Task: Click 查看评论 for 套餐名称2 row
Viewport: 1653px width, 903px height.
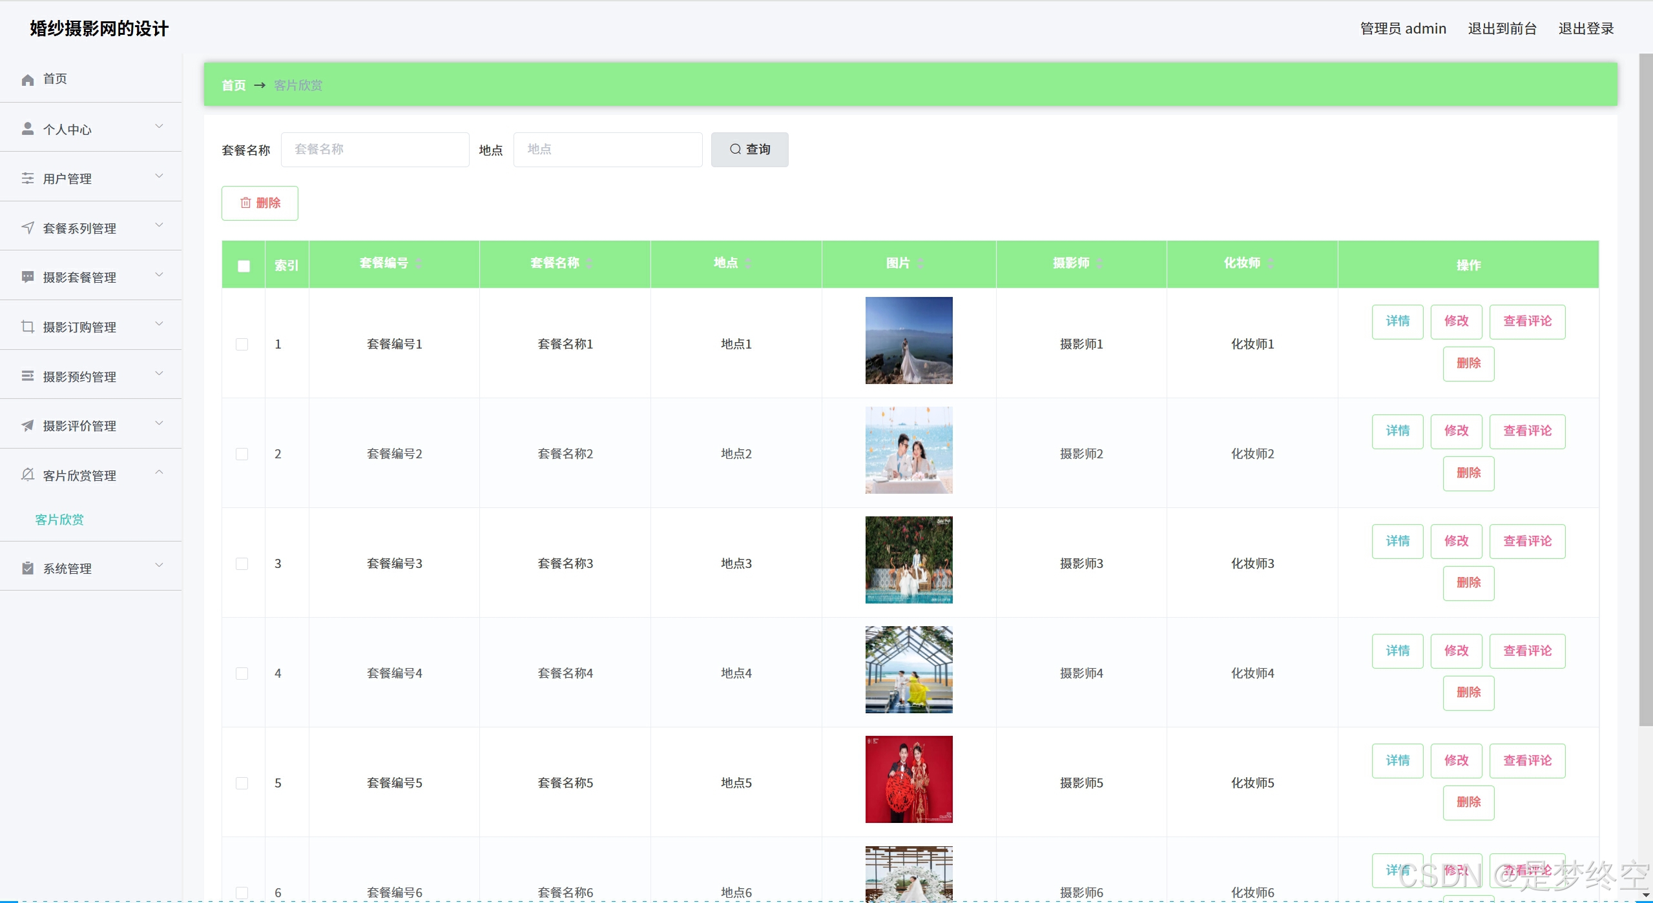Action: (x=1527, y=431)
